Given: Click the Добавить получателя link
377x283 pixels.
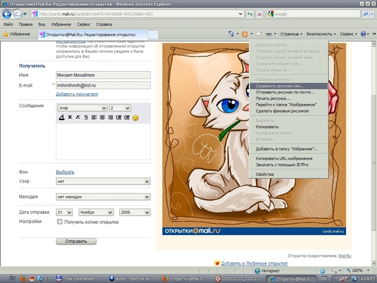Looking at the screenshot, I should pos(77,94).
